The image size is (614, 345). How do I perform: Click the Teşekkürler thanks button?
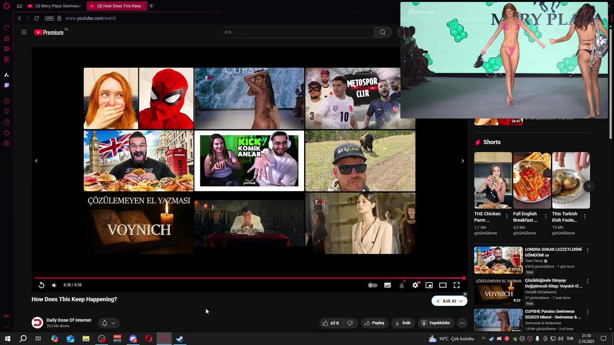[x=436, y=323]
